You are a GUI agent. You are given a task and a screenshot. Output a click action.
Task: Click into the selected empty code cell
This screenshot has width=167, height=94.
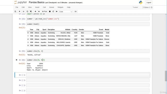pyautogui.click(x=88, y=75)
